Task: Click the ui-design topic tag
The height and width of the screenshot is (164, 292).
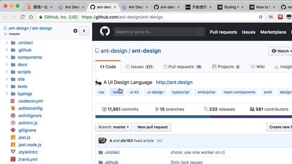Action: point(155,92)
